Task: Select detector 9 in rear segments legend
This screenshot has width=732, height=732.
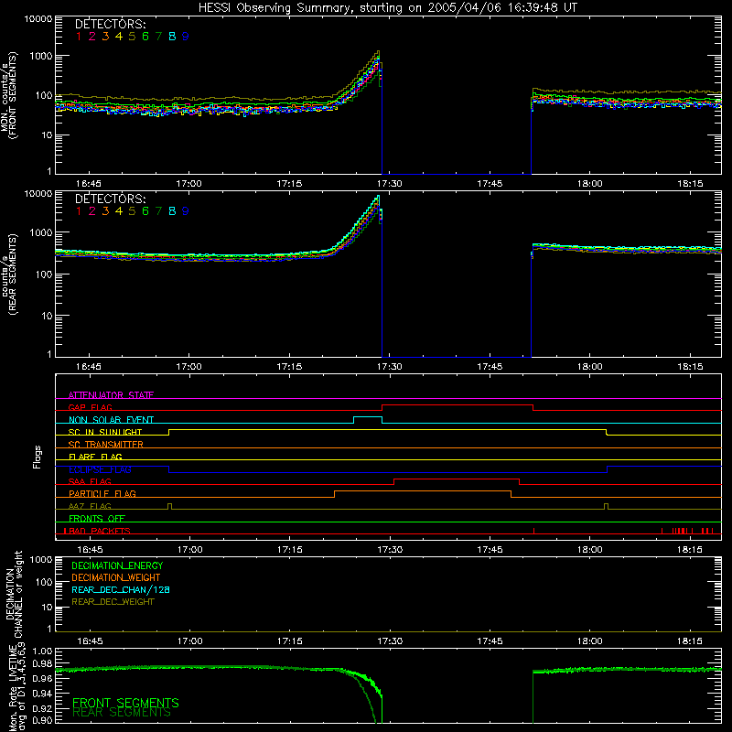Action: tap(186, 211)
